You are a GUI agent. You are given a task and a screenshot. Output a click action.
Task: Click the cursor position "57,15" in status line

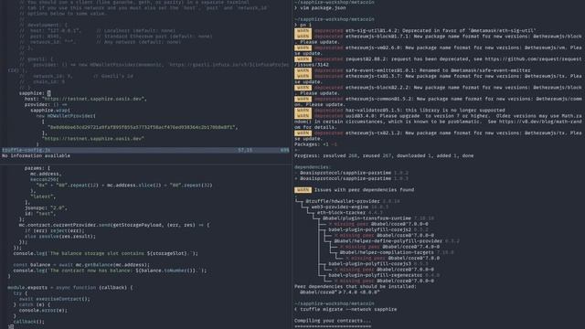tap(245, 150)
